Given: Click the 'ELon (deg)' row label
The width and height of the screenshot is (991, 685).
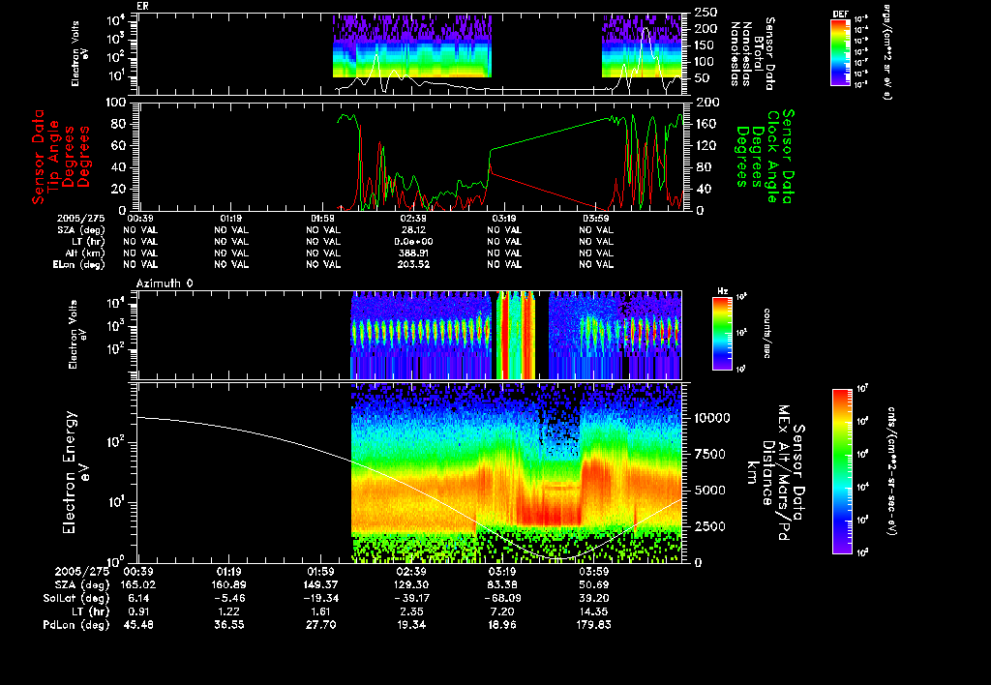Looking at the screenshot, I should pos(79,264).
